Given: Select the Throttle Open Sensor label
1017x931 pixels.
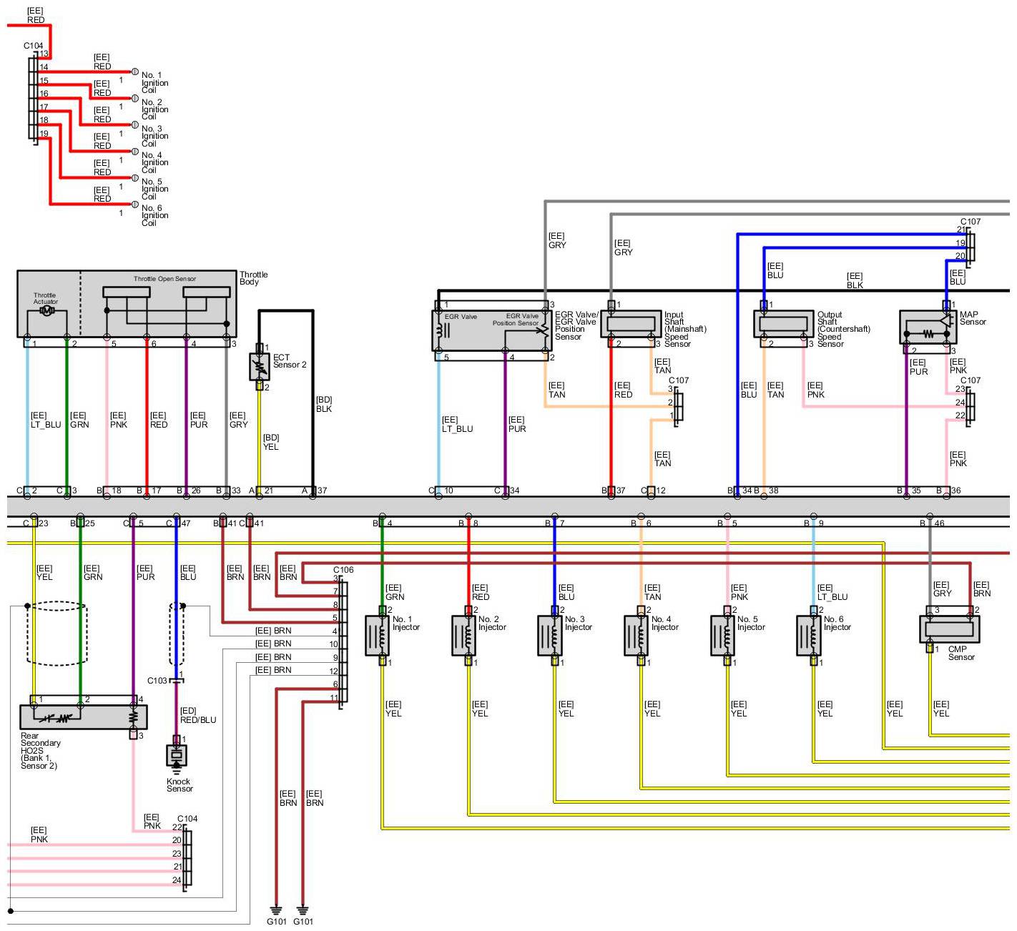Looking at the screenshot, I should pyautogui.click(x=164, y=279).
